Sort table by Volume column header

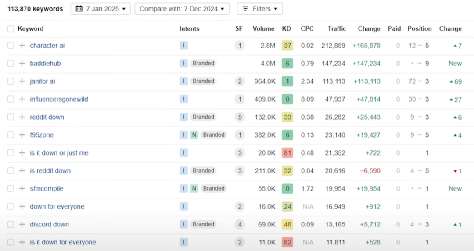pos(263,29)
